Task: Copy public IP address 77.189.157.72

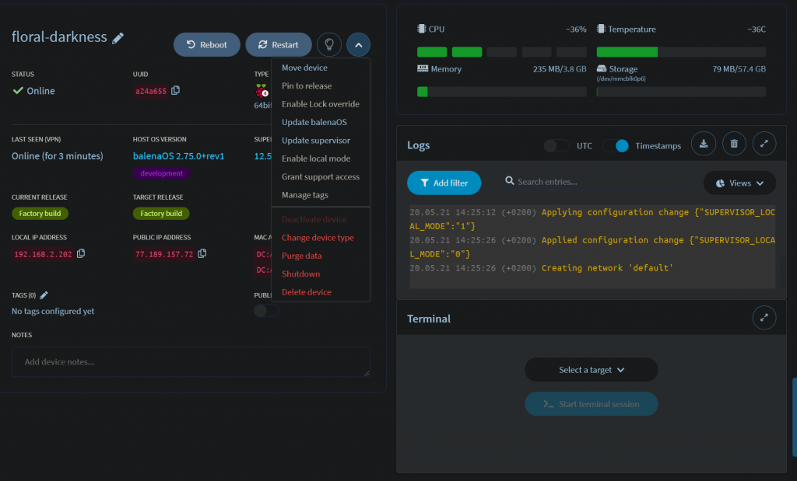Action: click(x=202, y=253)
